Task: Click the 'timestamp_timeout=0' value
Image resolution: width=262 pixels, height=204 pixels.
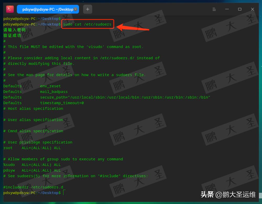Action: [x=62, y=103]
